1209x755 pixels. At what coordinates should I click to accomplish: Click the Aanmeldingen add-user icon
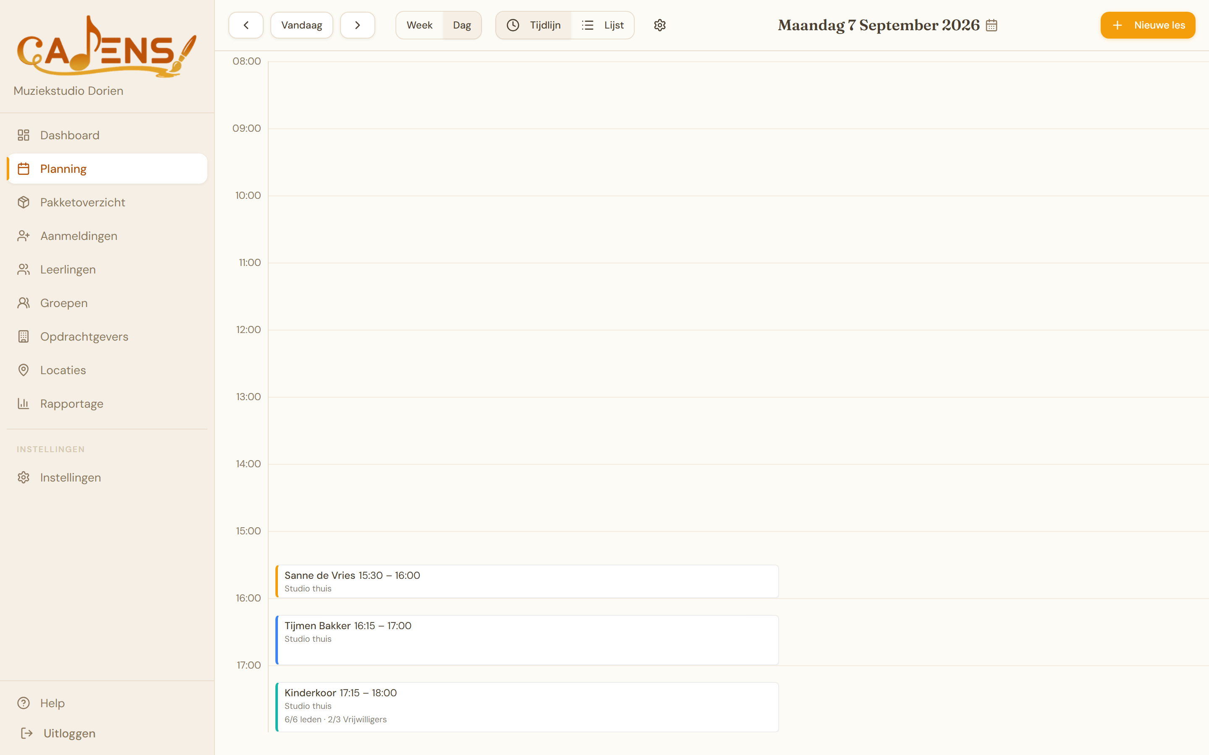pyautogui.click(x=24, y=236)
